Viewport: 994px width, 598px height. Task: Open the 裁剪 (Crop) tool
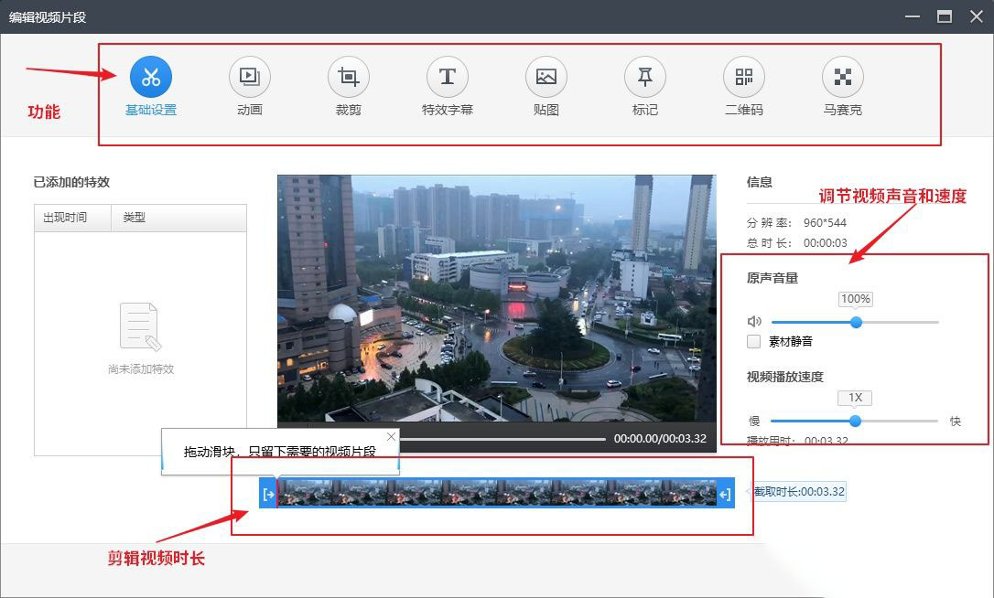[x=348, y=78]
